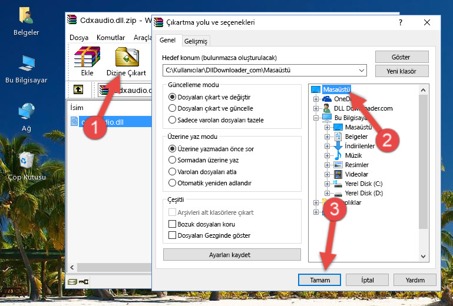Open the Hedef konum path dropdown
Viewport: 453px width, 306px height.
click(362, 71)
